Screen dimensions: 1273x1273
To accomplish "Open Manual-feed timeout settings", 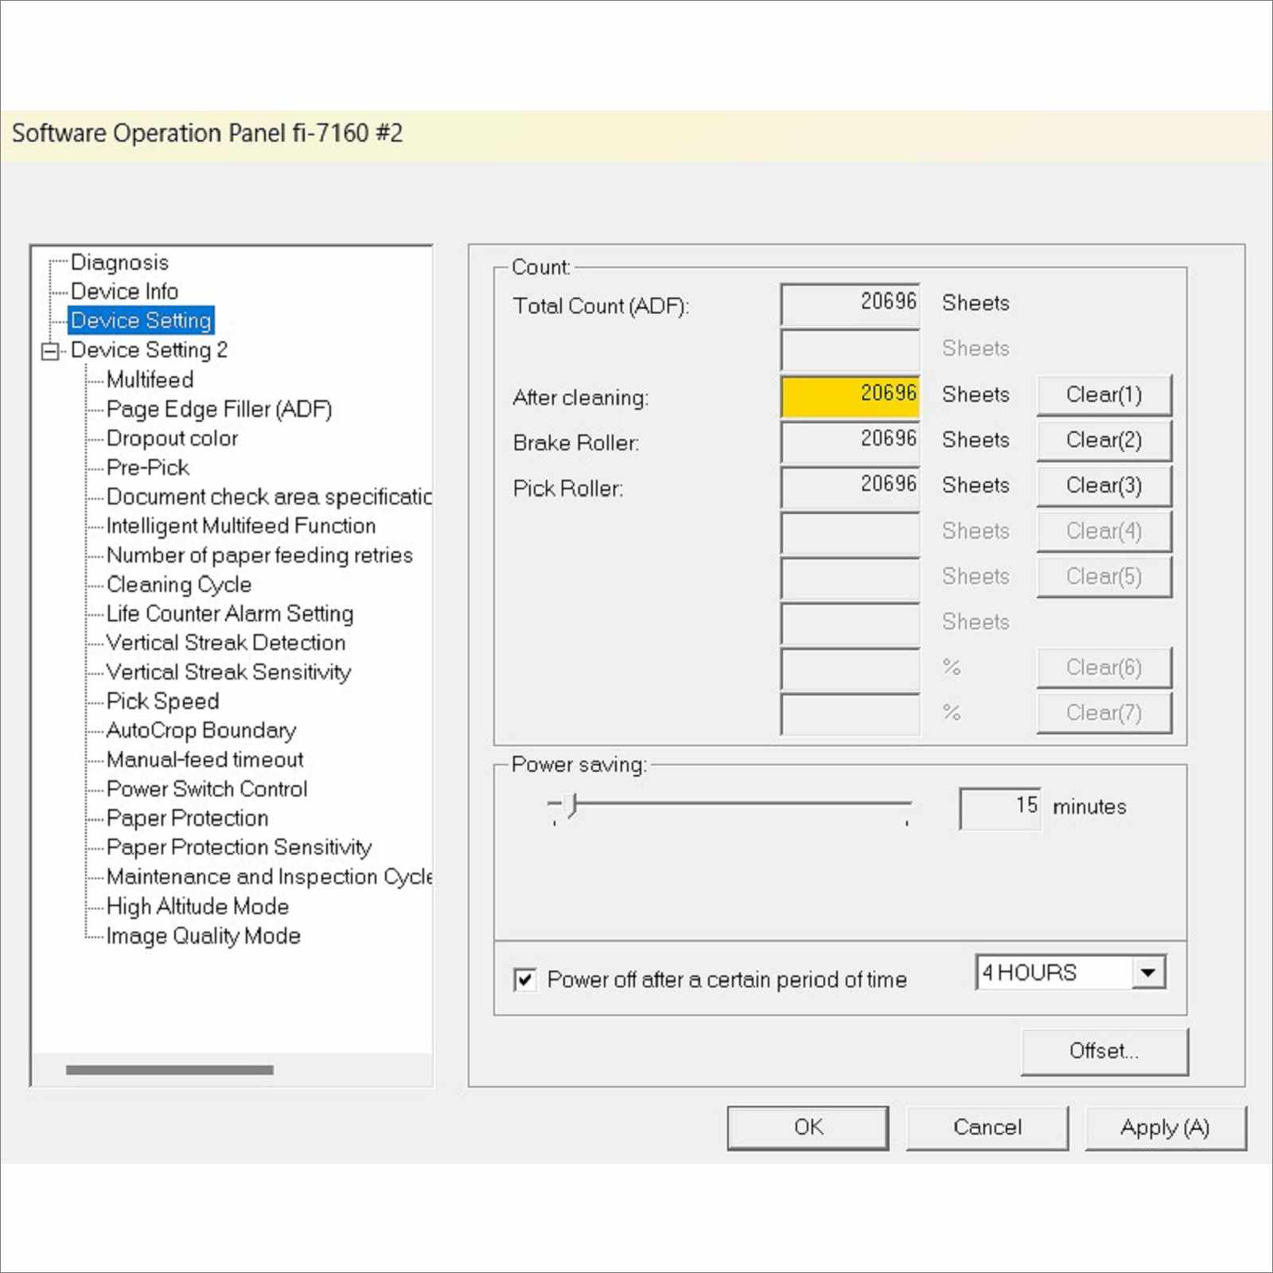I will [x=204, y=760].
